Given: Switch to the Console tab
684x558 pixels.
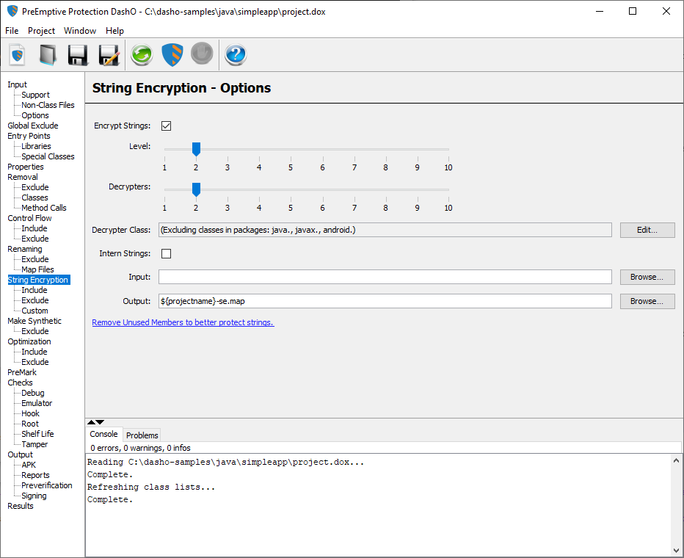Looking at the screenshot, I should tap(103, 434).
